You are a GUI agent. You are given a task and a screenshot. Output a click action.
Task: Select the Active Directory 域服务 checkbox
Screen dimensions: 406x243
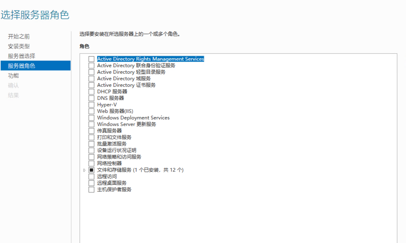pyautogui.click(x=91, y=79)
